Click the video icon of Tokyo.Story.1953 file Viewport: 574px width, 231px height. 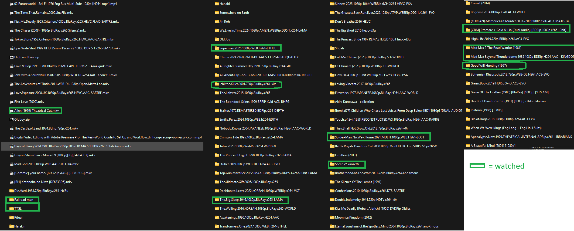click(12, 39)
